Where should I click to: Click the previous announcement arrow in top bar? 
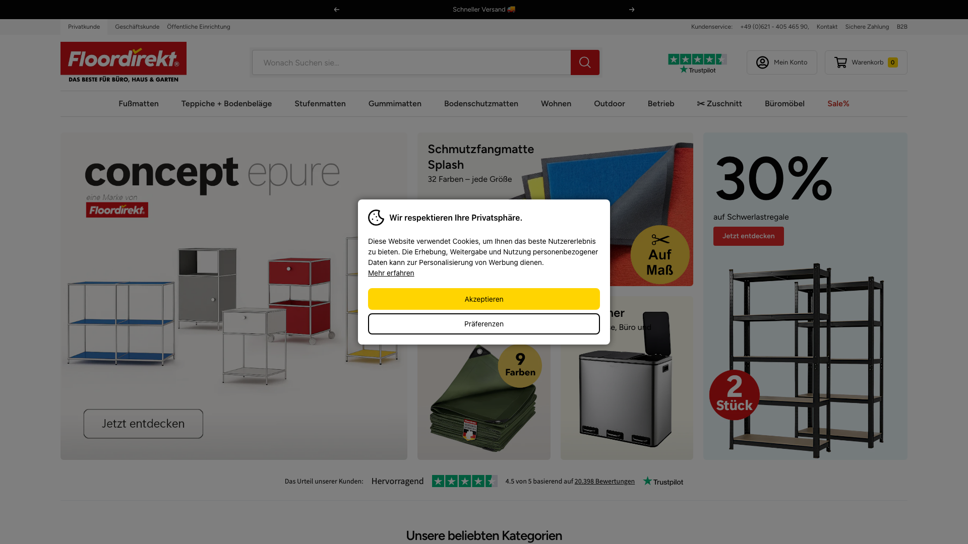tap(337, 10)
